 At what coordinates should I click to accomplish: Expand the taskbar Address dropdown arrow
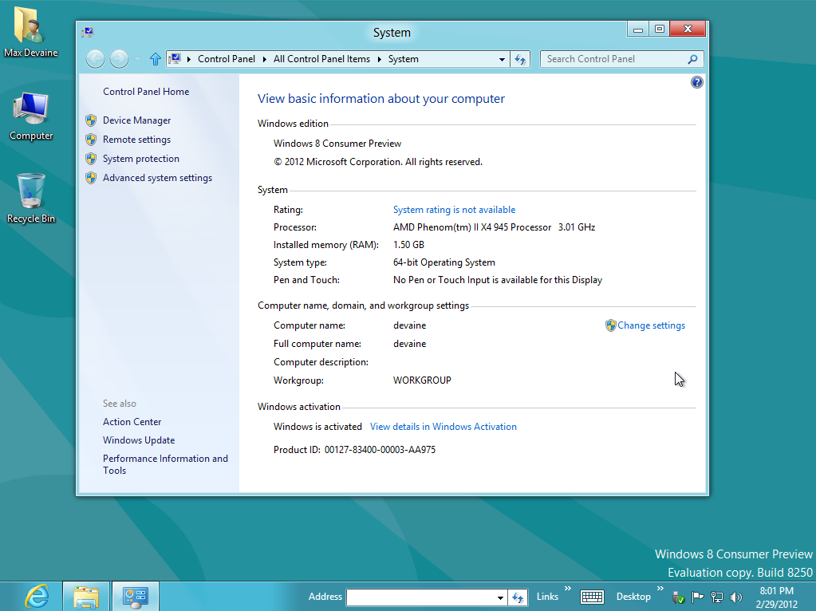[499, 597]
